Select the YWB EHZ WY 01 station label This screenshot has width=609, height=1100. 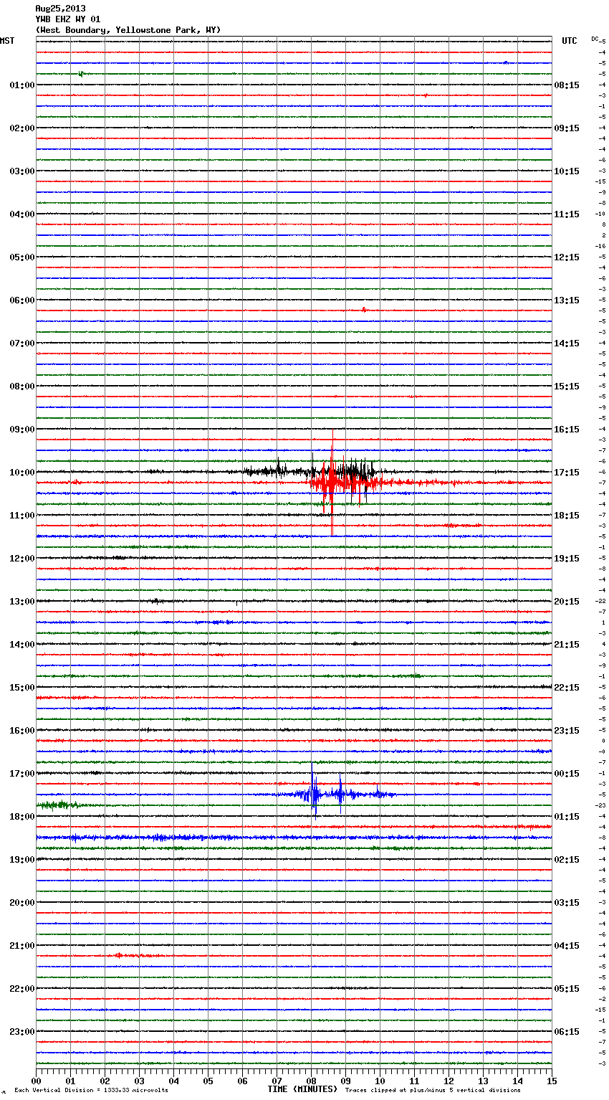[x=68, y=19]
